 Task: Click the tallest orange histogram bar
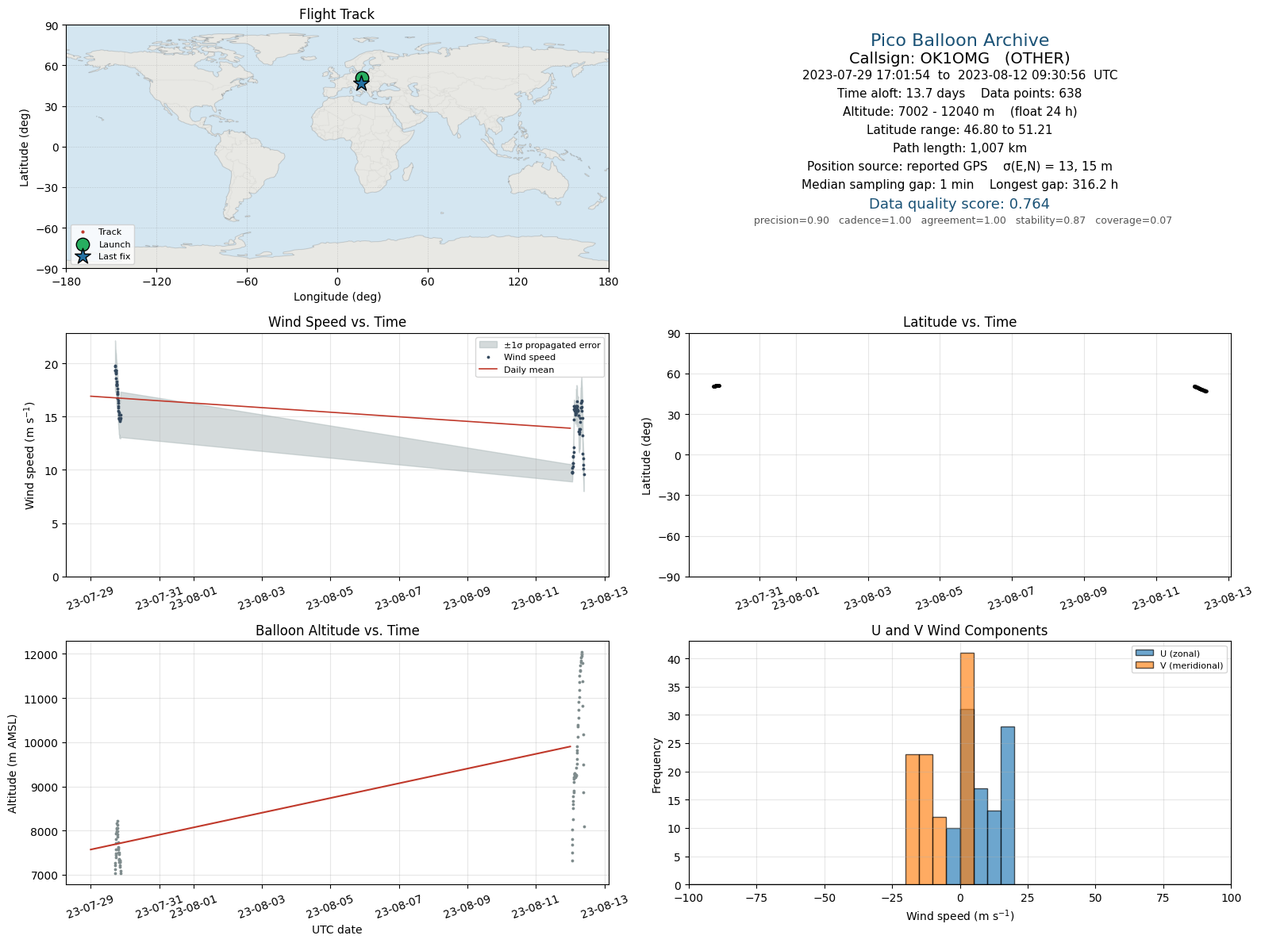[967, 769]
